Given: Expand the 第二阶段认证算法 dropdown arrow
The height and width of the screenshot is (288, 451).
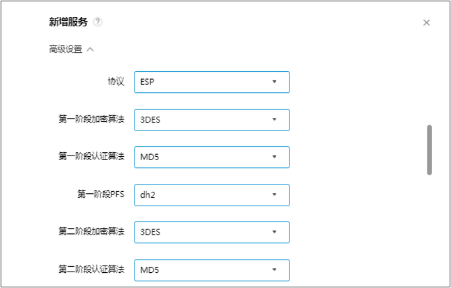Looking at the screenshot, I should pyautogui.click(x=274, y=270).
